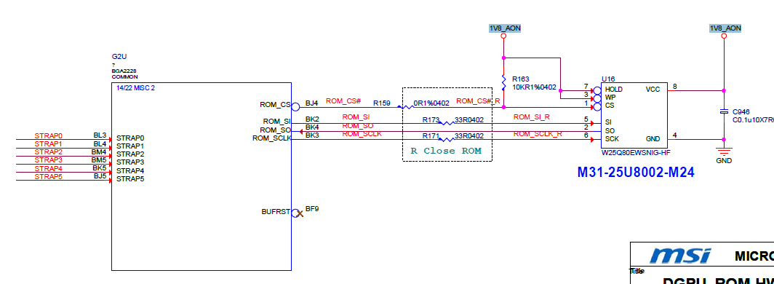Click the red STRAP3 net label
Image resolution: width=774 pixels, height=284 pixels.
(x=48, y=159)
